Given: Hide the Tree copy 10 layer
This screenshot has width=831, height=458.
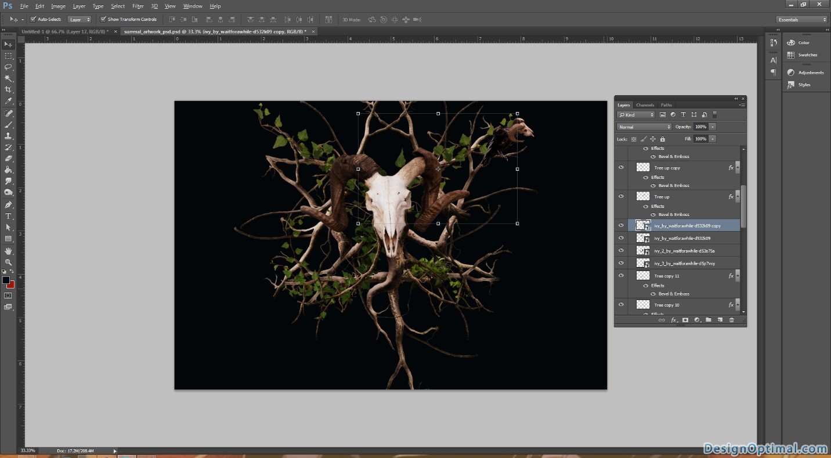Looking at the screenshot, I should (621, 305).
